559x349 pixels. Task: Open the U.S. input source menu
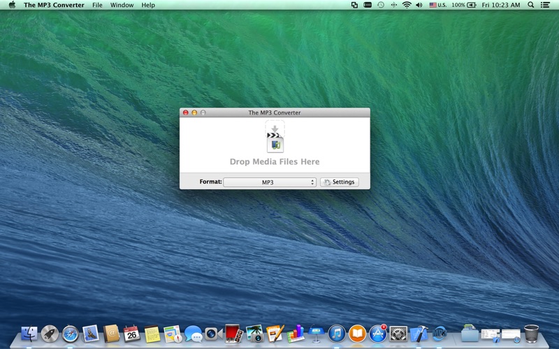[x=438, y=5]
